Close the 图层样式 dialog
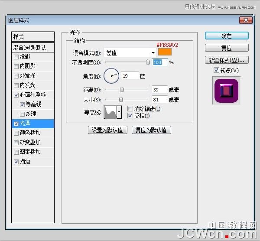Viewport: 260px width, 241px height. click(246, 20)
